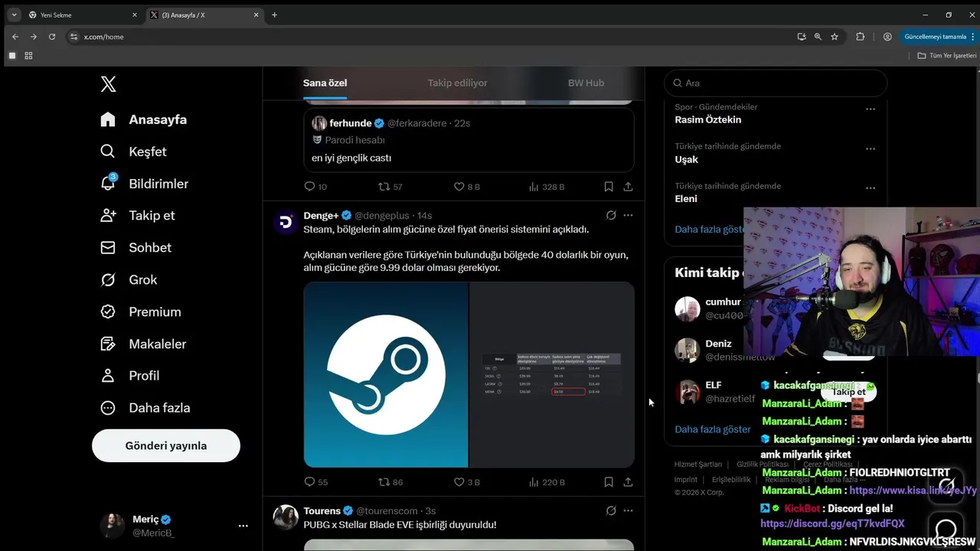Open ferhunde quoted post author name

[351, 123]
